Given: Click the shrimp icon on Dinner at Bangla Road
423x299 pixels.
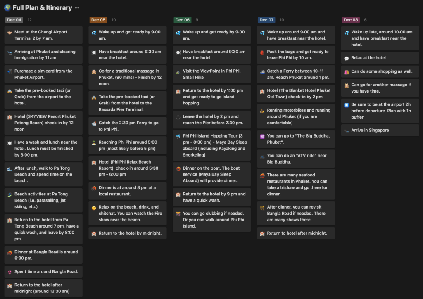Looking at the screenshot, I should (x=10, y=253).
